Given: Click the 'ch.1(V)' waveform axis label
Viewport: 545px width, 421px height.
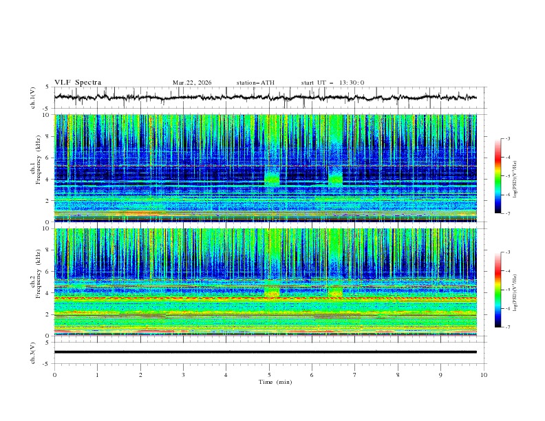Looking at the screenshot, I should point(33,98).
